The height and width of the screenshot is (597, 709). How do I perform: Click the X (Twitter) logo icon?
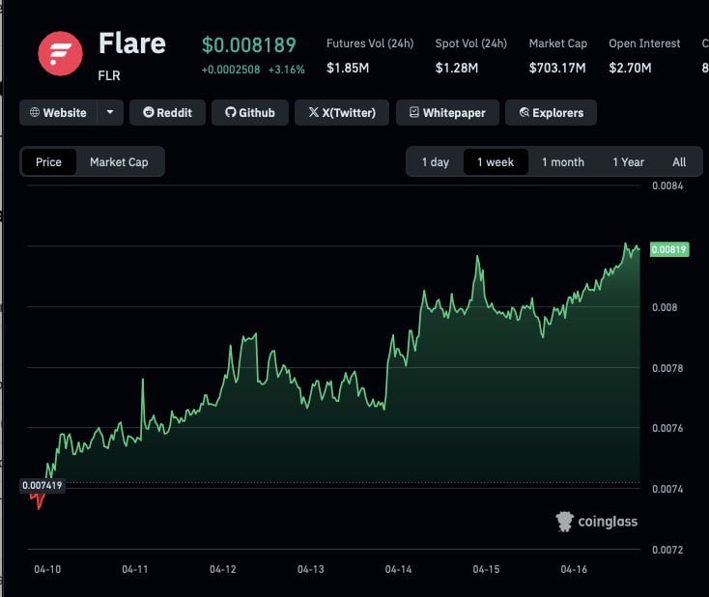pyautogui.click(x=313, y=113)
